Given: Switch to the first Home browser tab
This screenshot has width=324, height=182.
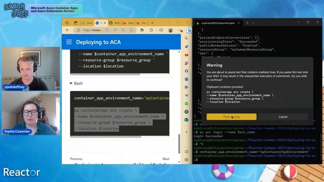Looking at the screenshot, I should (x=88, y=23).
